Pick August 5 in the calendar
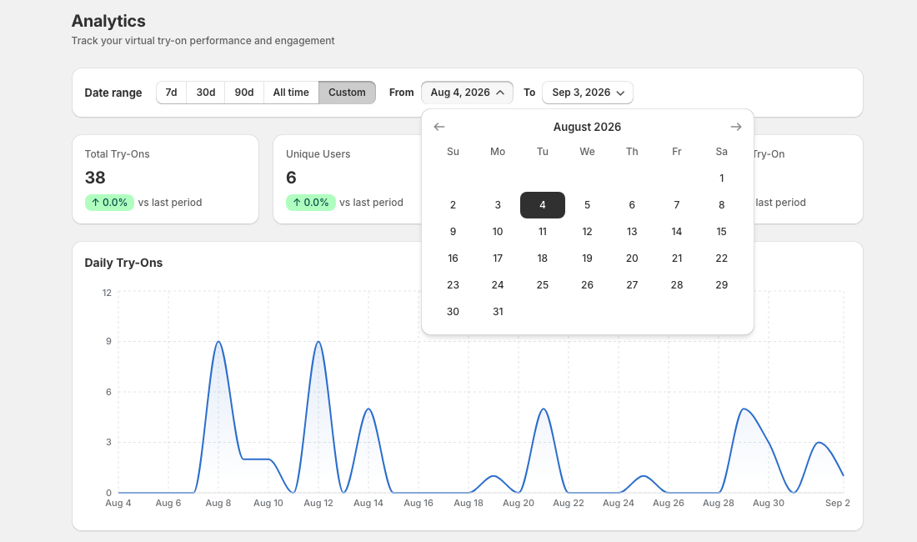 (x=587, y=205)
